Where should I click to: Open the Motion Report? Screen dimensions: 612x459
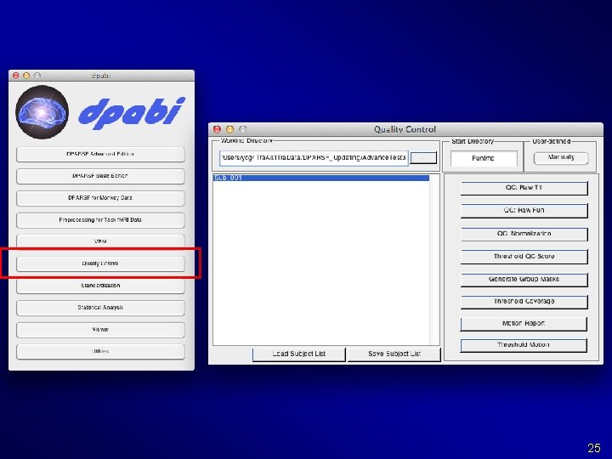coord(524,324)
